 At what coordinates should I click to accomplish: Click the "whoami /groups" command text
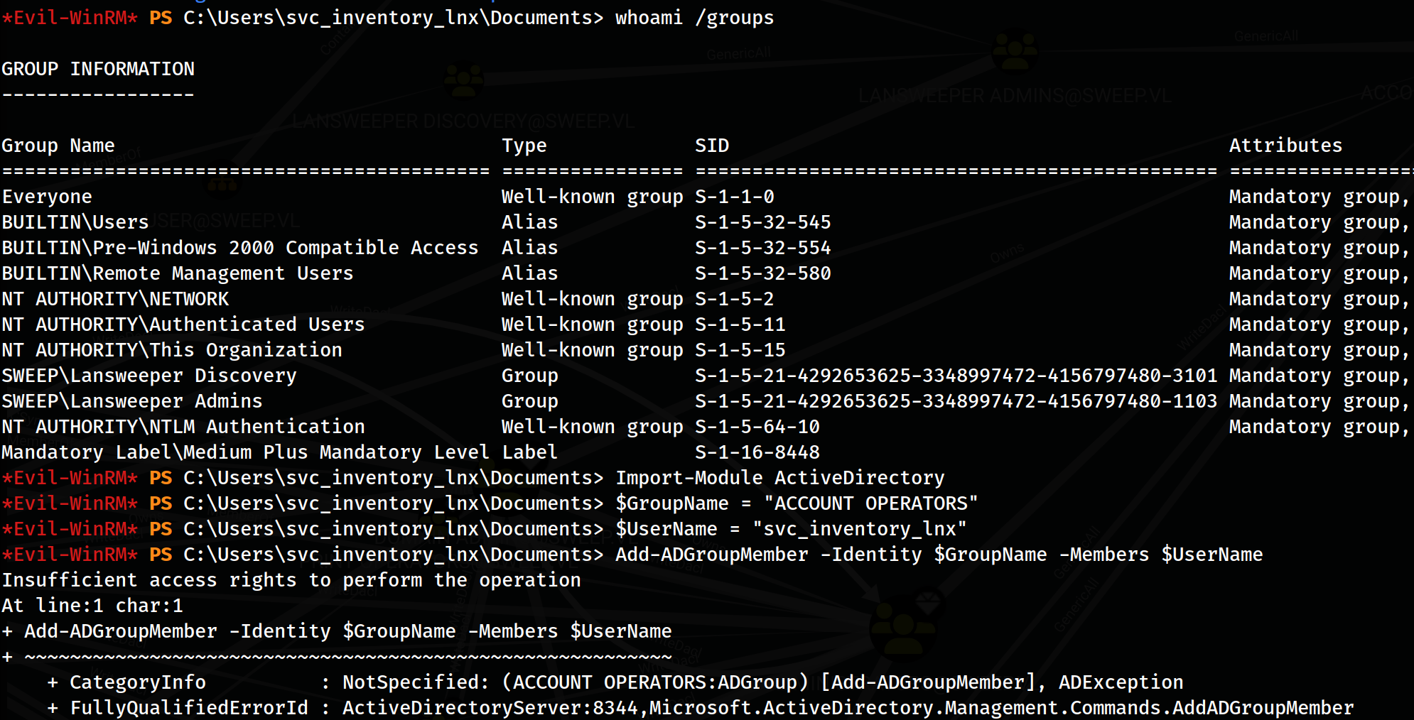pyautogui.click(x=694, y=18)
